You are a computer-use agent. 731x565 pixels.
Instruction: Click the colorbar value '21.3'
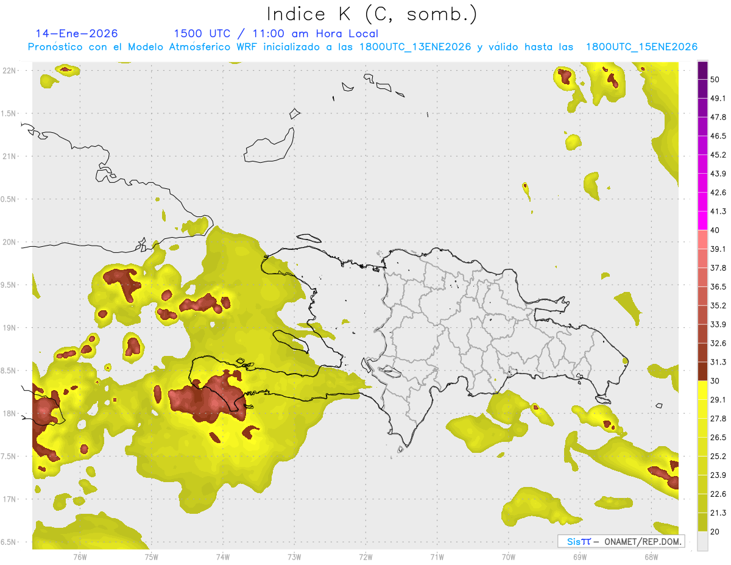pyautogui.click(x=718, y=513)
